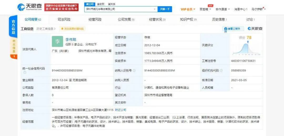
Task: Select the registered address ending 田寮大厦1115
Action: pyautogui.click(x=83, y=110)
